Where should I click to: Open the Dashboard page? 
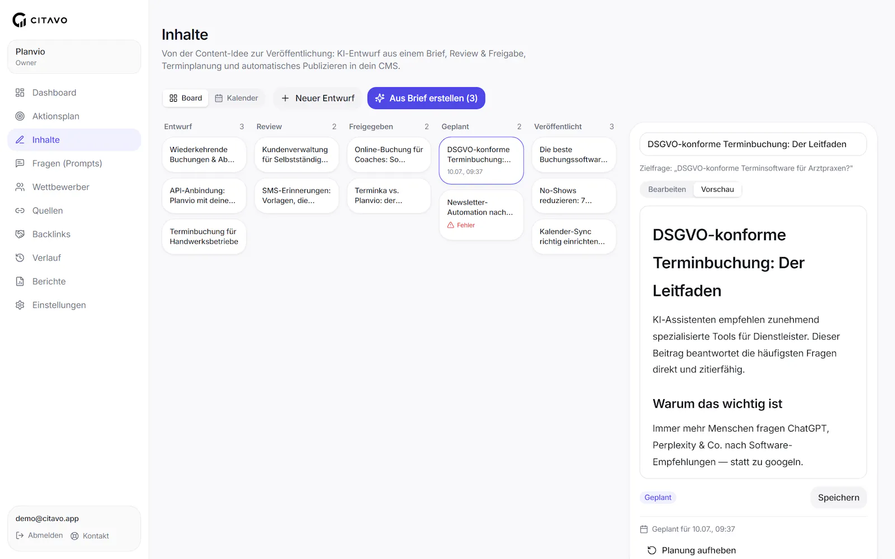[74, 93]
